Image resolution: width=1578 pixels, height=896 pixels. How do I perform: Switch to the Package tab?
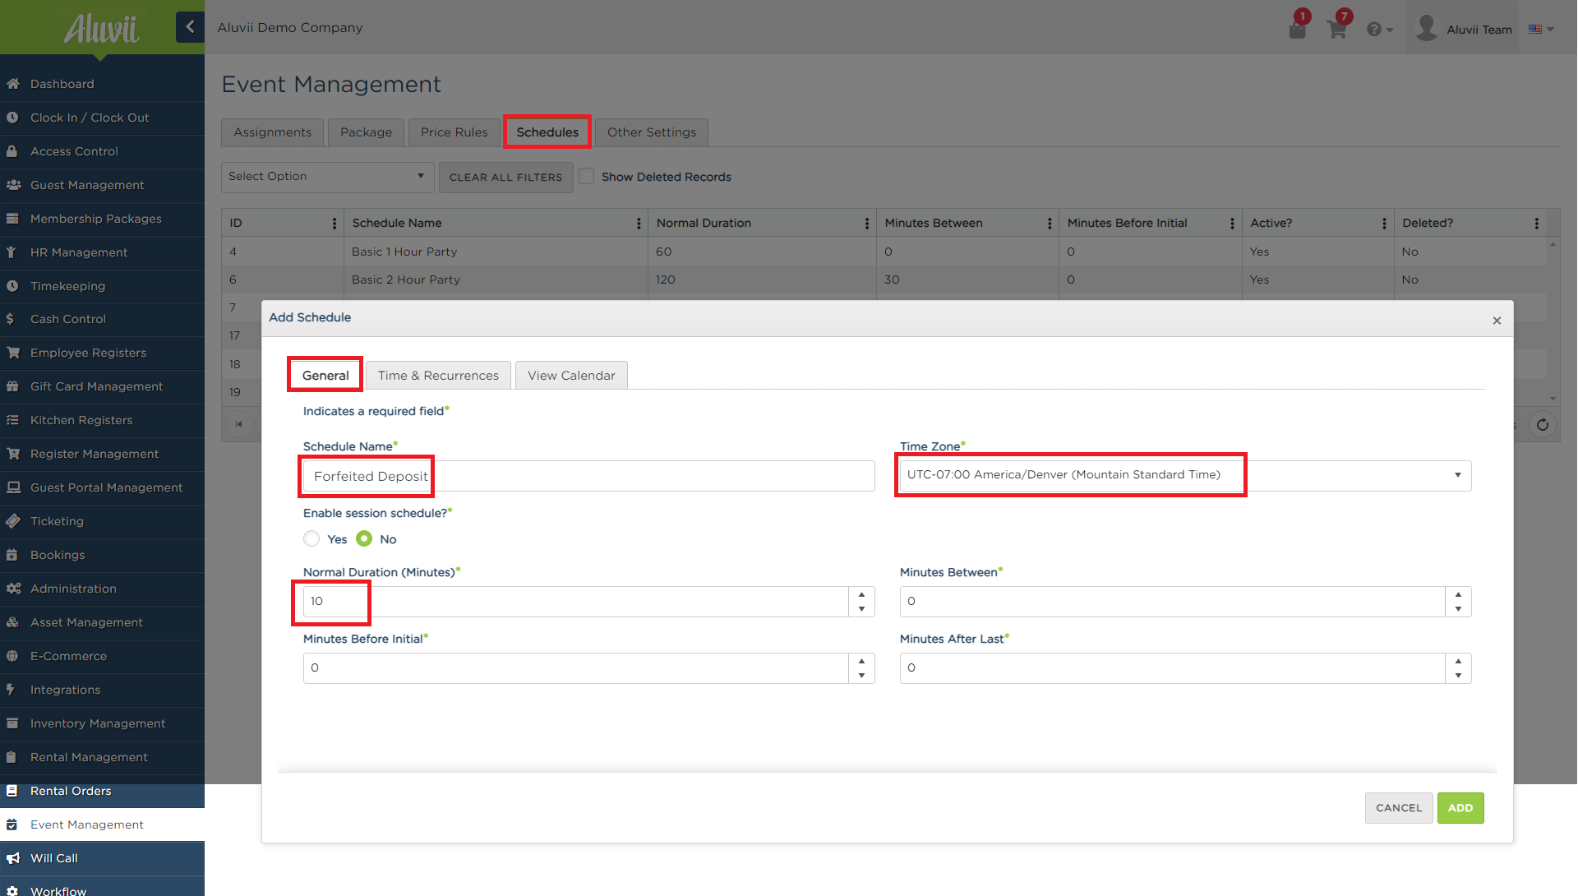(366, 132)
